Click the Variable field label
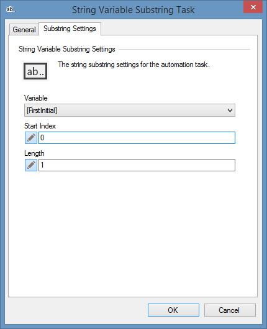267x329 pixels. tap(35, 98)
